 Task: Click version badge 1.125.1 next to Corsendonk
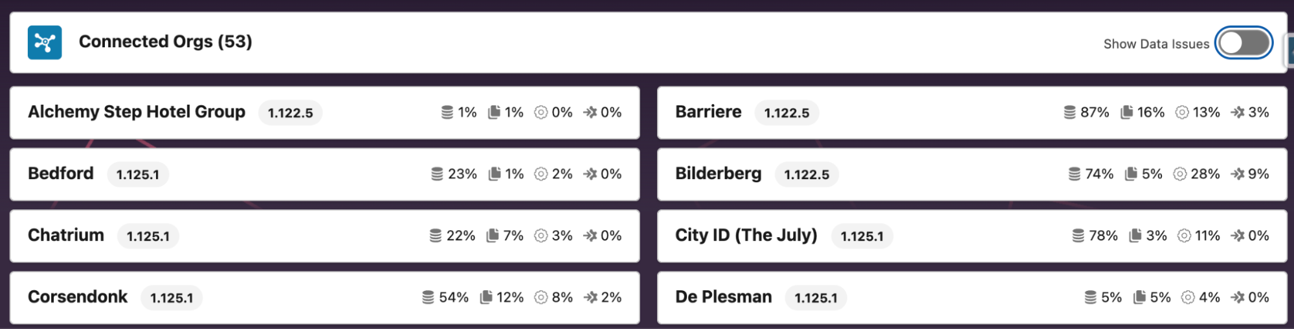[172, 298]
